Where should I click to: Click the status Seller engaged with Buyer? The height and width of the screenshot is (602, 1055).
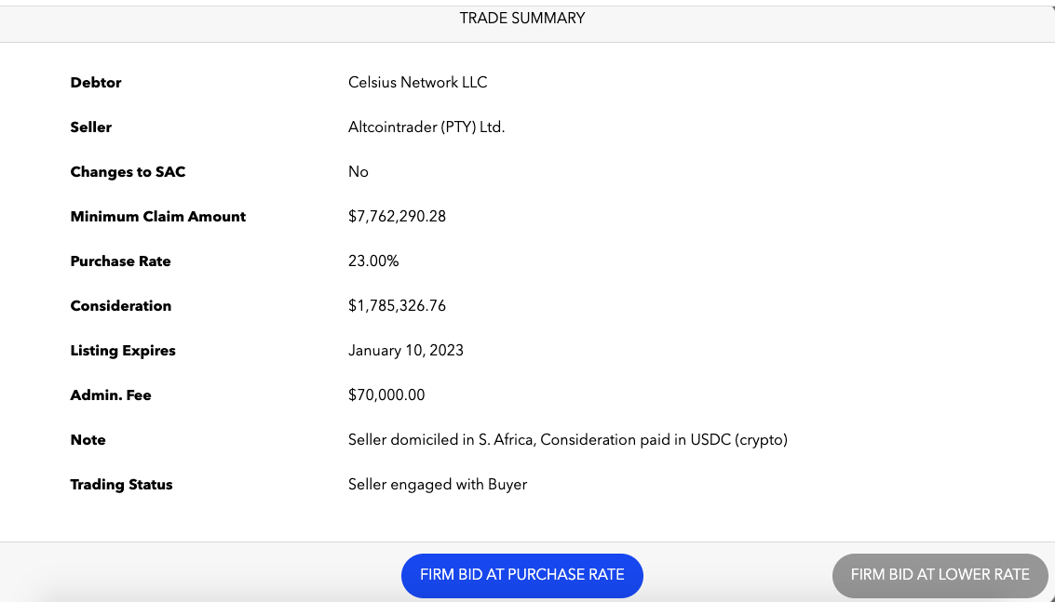(x=438, y=484)
